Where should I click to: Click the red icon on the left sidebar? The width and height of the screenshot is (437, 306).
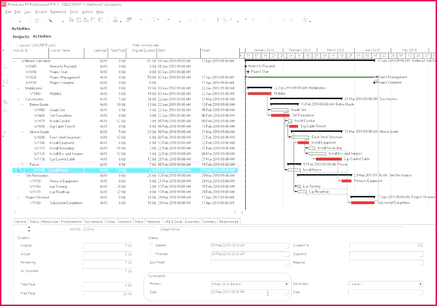pos(5,132)
